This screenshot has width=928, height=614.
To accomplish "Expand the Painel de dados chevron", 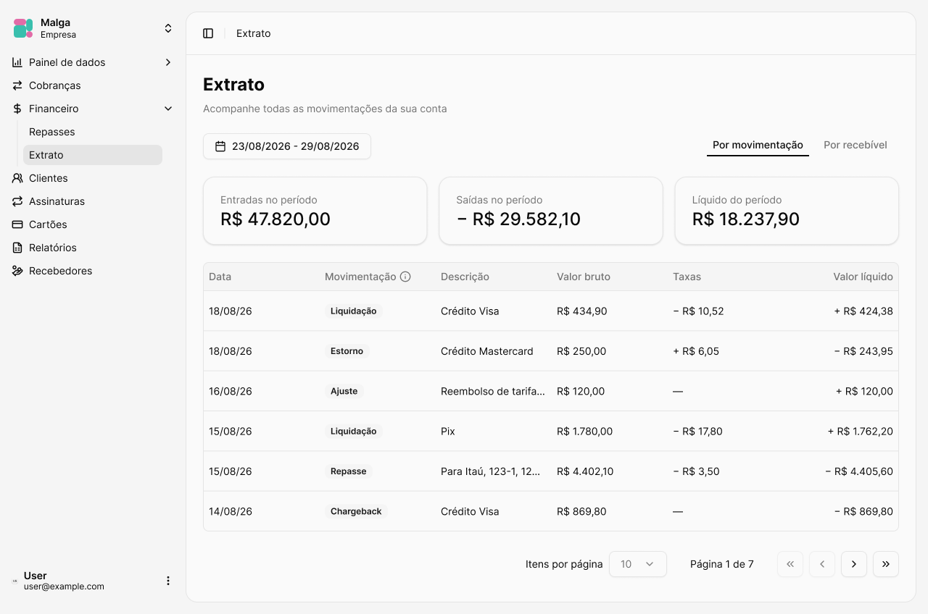I will click(x=168, y=62).
